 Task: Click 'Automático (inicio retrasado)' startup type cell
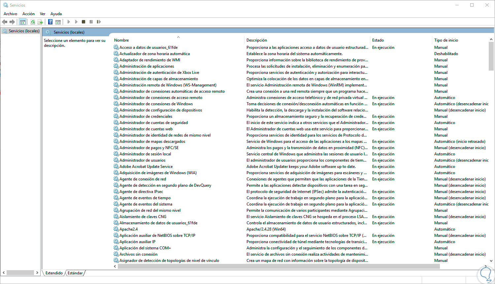[x=460, y=141]
